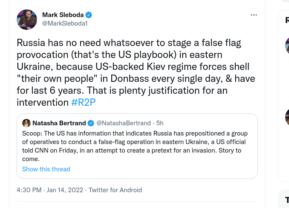Click Mark Sleboda's blue verified badge
Screen dimensions: 289x208
click(x=89, y=15)
